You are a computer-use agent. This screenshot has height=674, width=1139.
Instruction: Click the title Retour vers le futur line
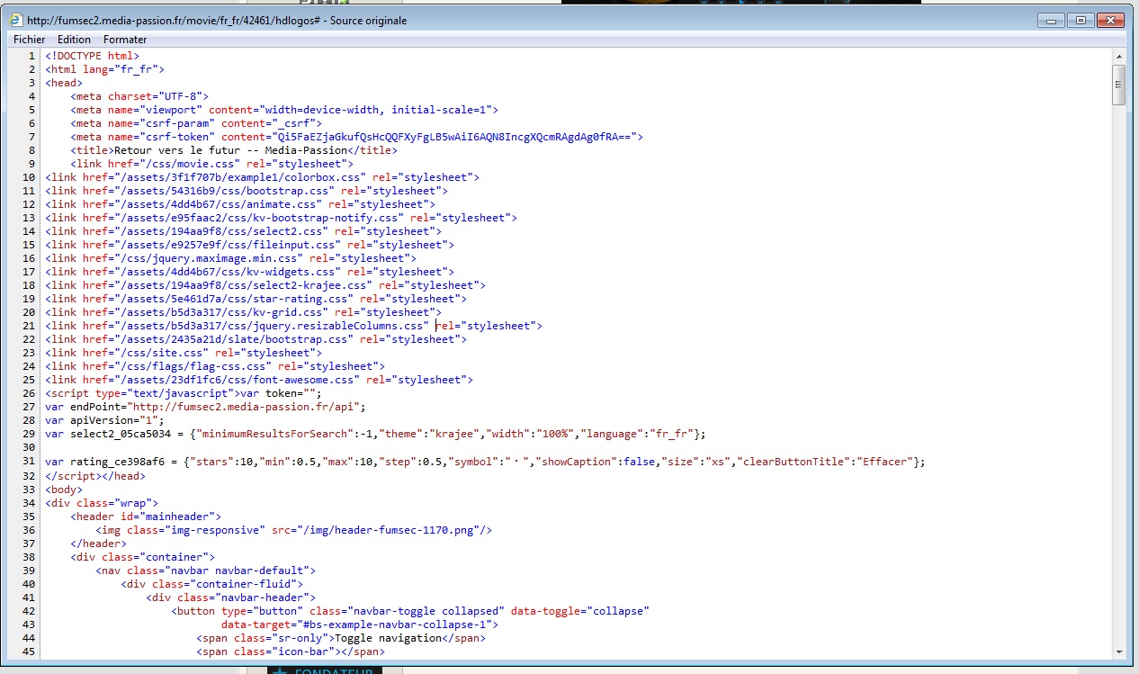pyautogui.click(x=234, y=150)
